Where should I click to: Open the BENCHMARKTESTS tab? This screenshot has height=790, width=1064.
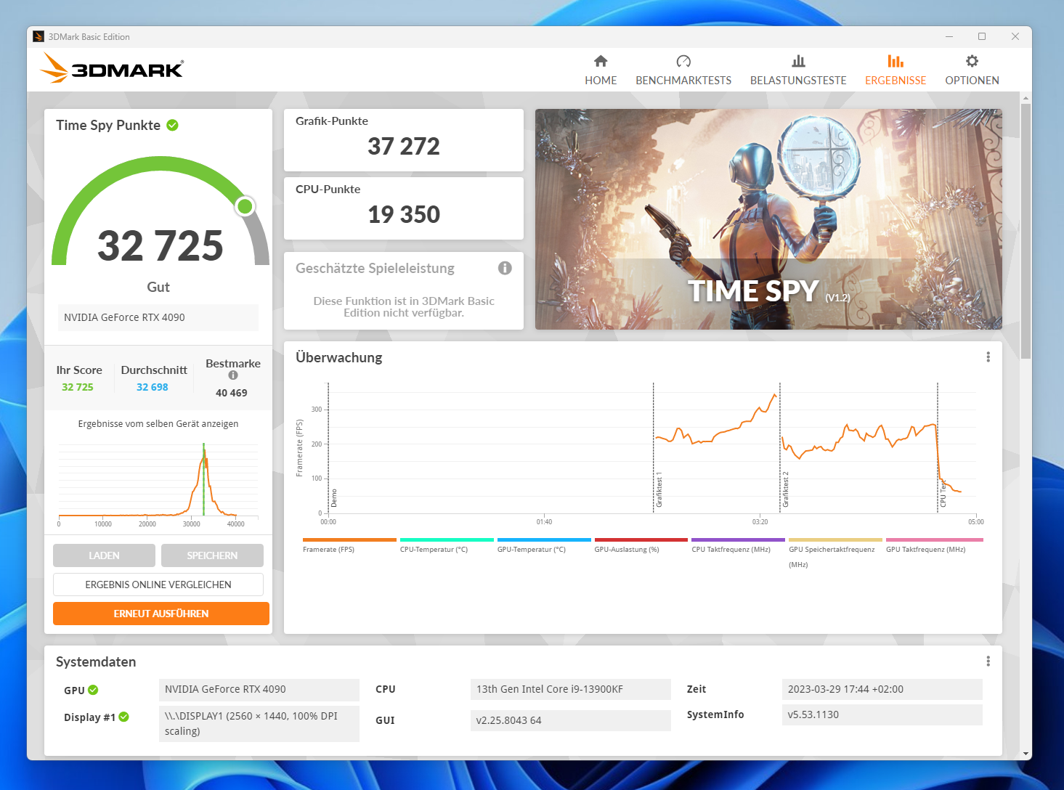(x=683, y=70)
